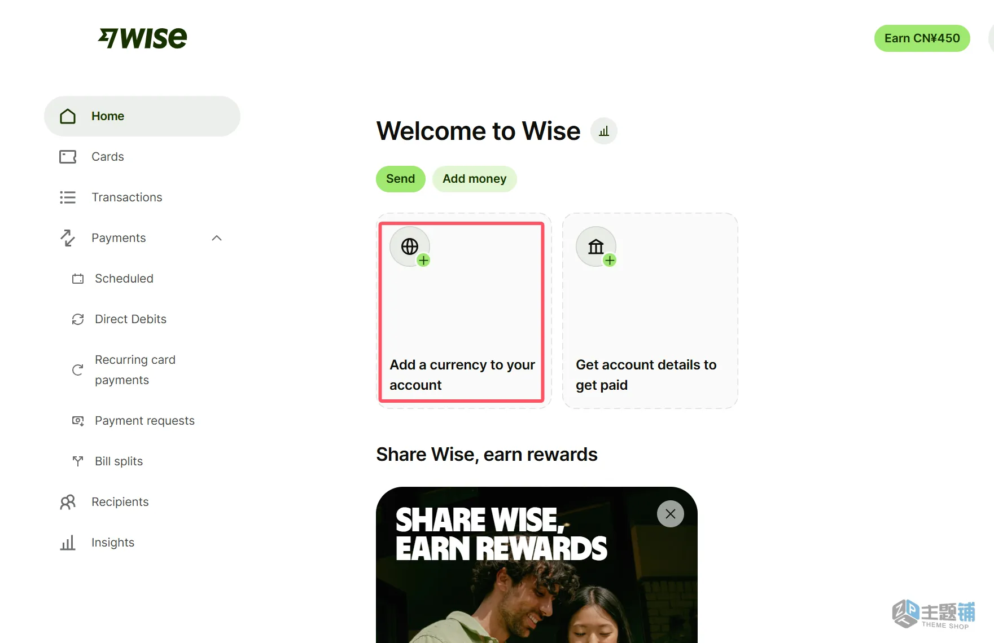Open Payment requests
The height and width of the screenshot is (643, 994).
click(144, 421)
